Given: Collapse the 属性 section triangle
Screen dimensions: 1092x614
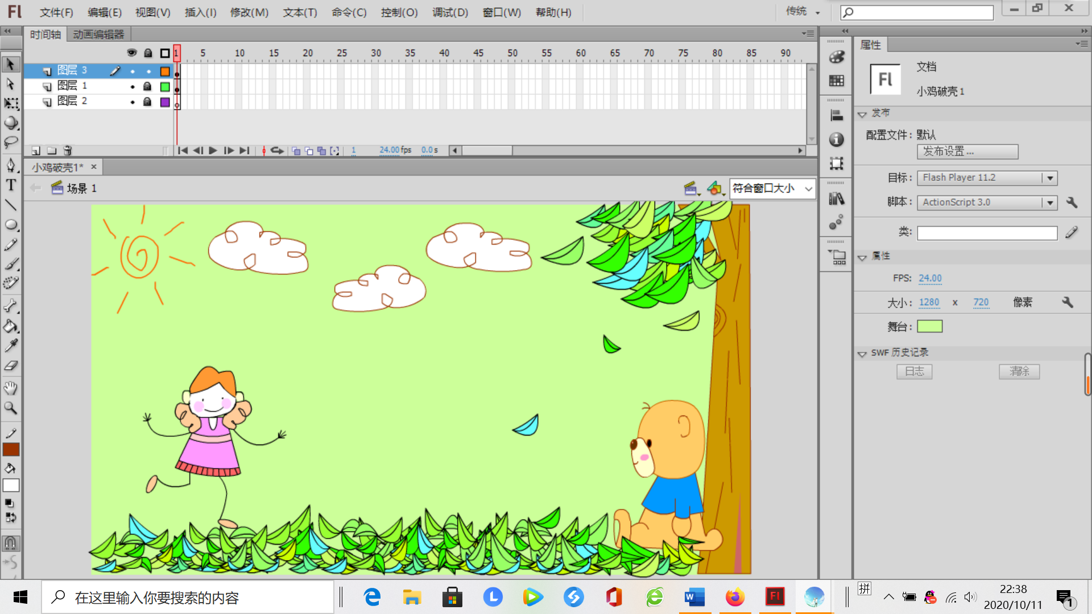Looking at the screenshot, I should point(862,258).
